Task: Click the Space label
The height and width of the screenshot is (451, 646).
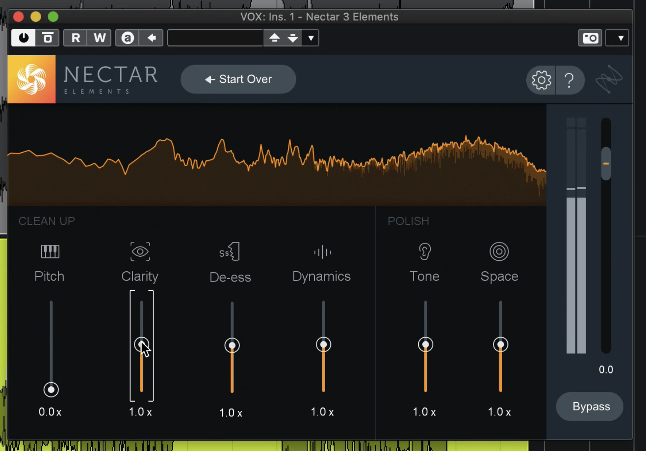Action: (499, 276)
